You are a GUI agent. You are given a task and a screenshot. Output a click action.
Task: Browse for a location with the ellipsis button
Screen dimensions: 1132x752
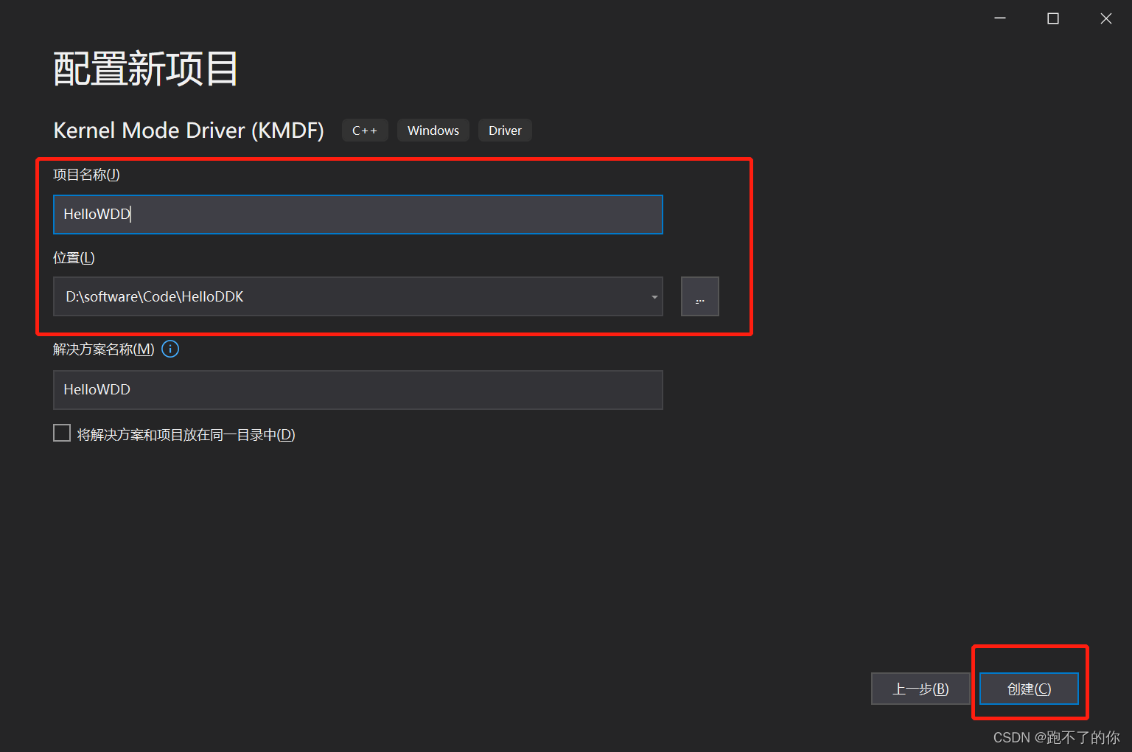point(700,296)
